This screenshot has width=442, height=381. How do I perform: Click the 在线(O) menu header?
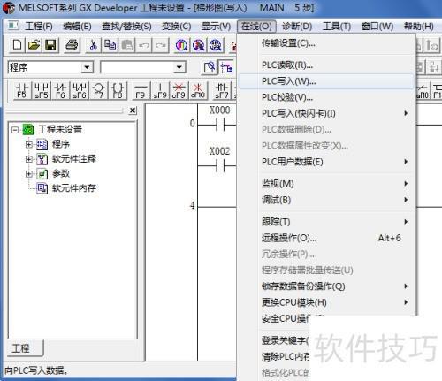pos(256,27)
